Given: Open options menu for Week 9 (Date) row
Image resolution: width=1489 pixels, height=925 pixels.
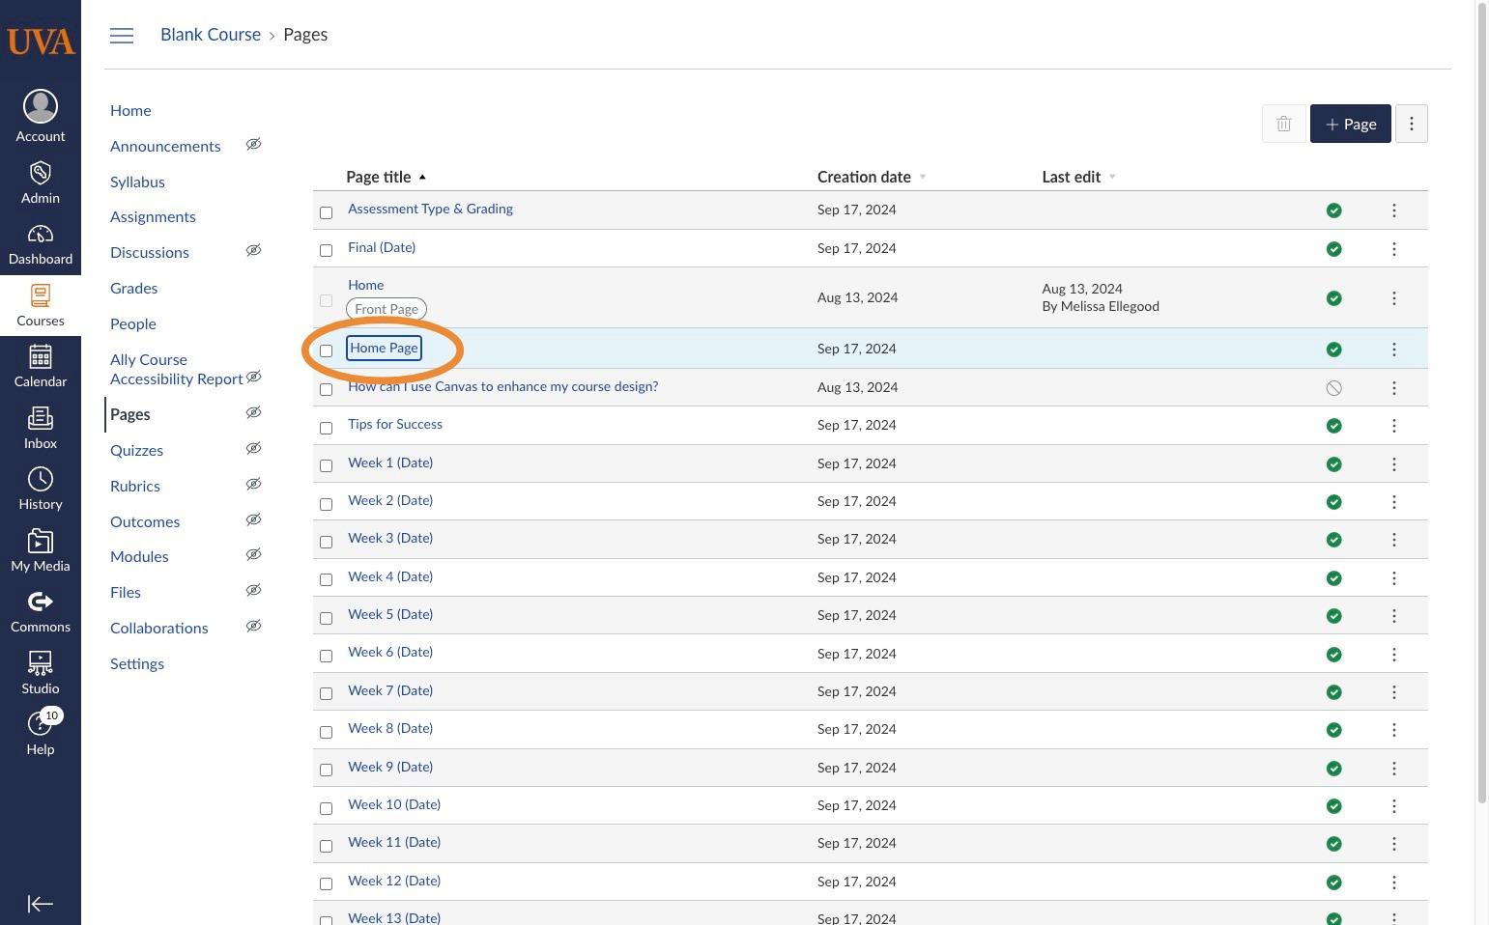Looking at the screenshot, I should pos(1394,769).
